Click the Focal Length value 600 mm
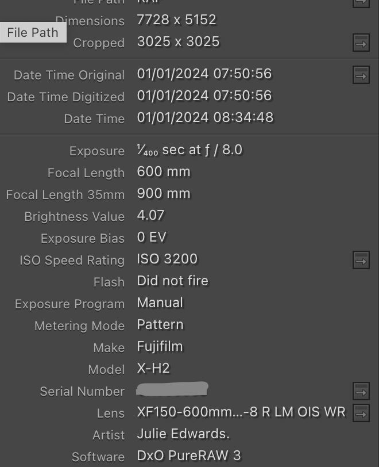 point(163,172)
